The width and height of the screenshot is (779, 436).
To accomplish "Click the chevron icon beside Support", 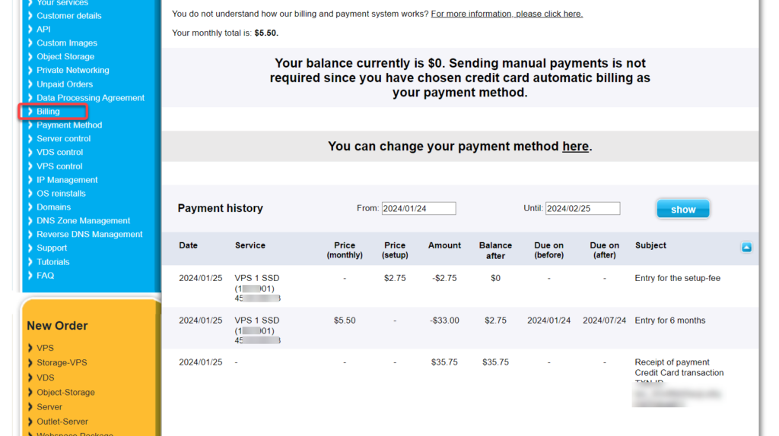I will point(30,248).
